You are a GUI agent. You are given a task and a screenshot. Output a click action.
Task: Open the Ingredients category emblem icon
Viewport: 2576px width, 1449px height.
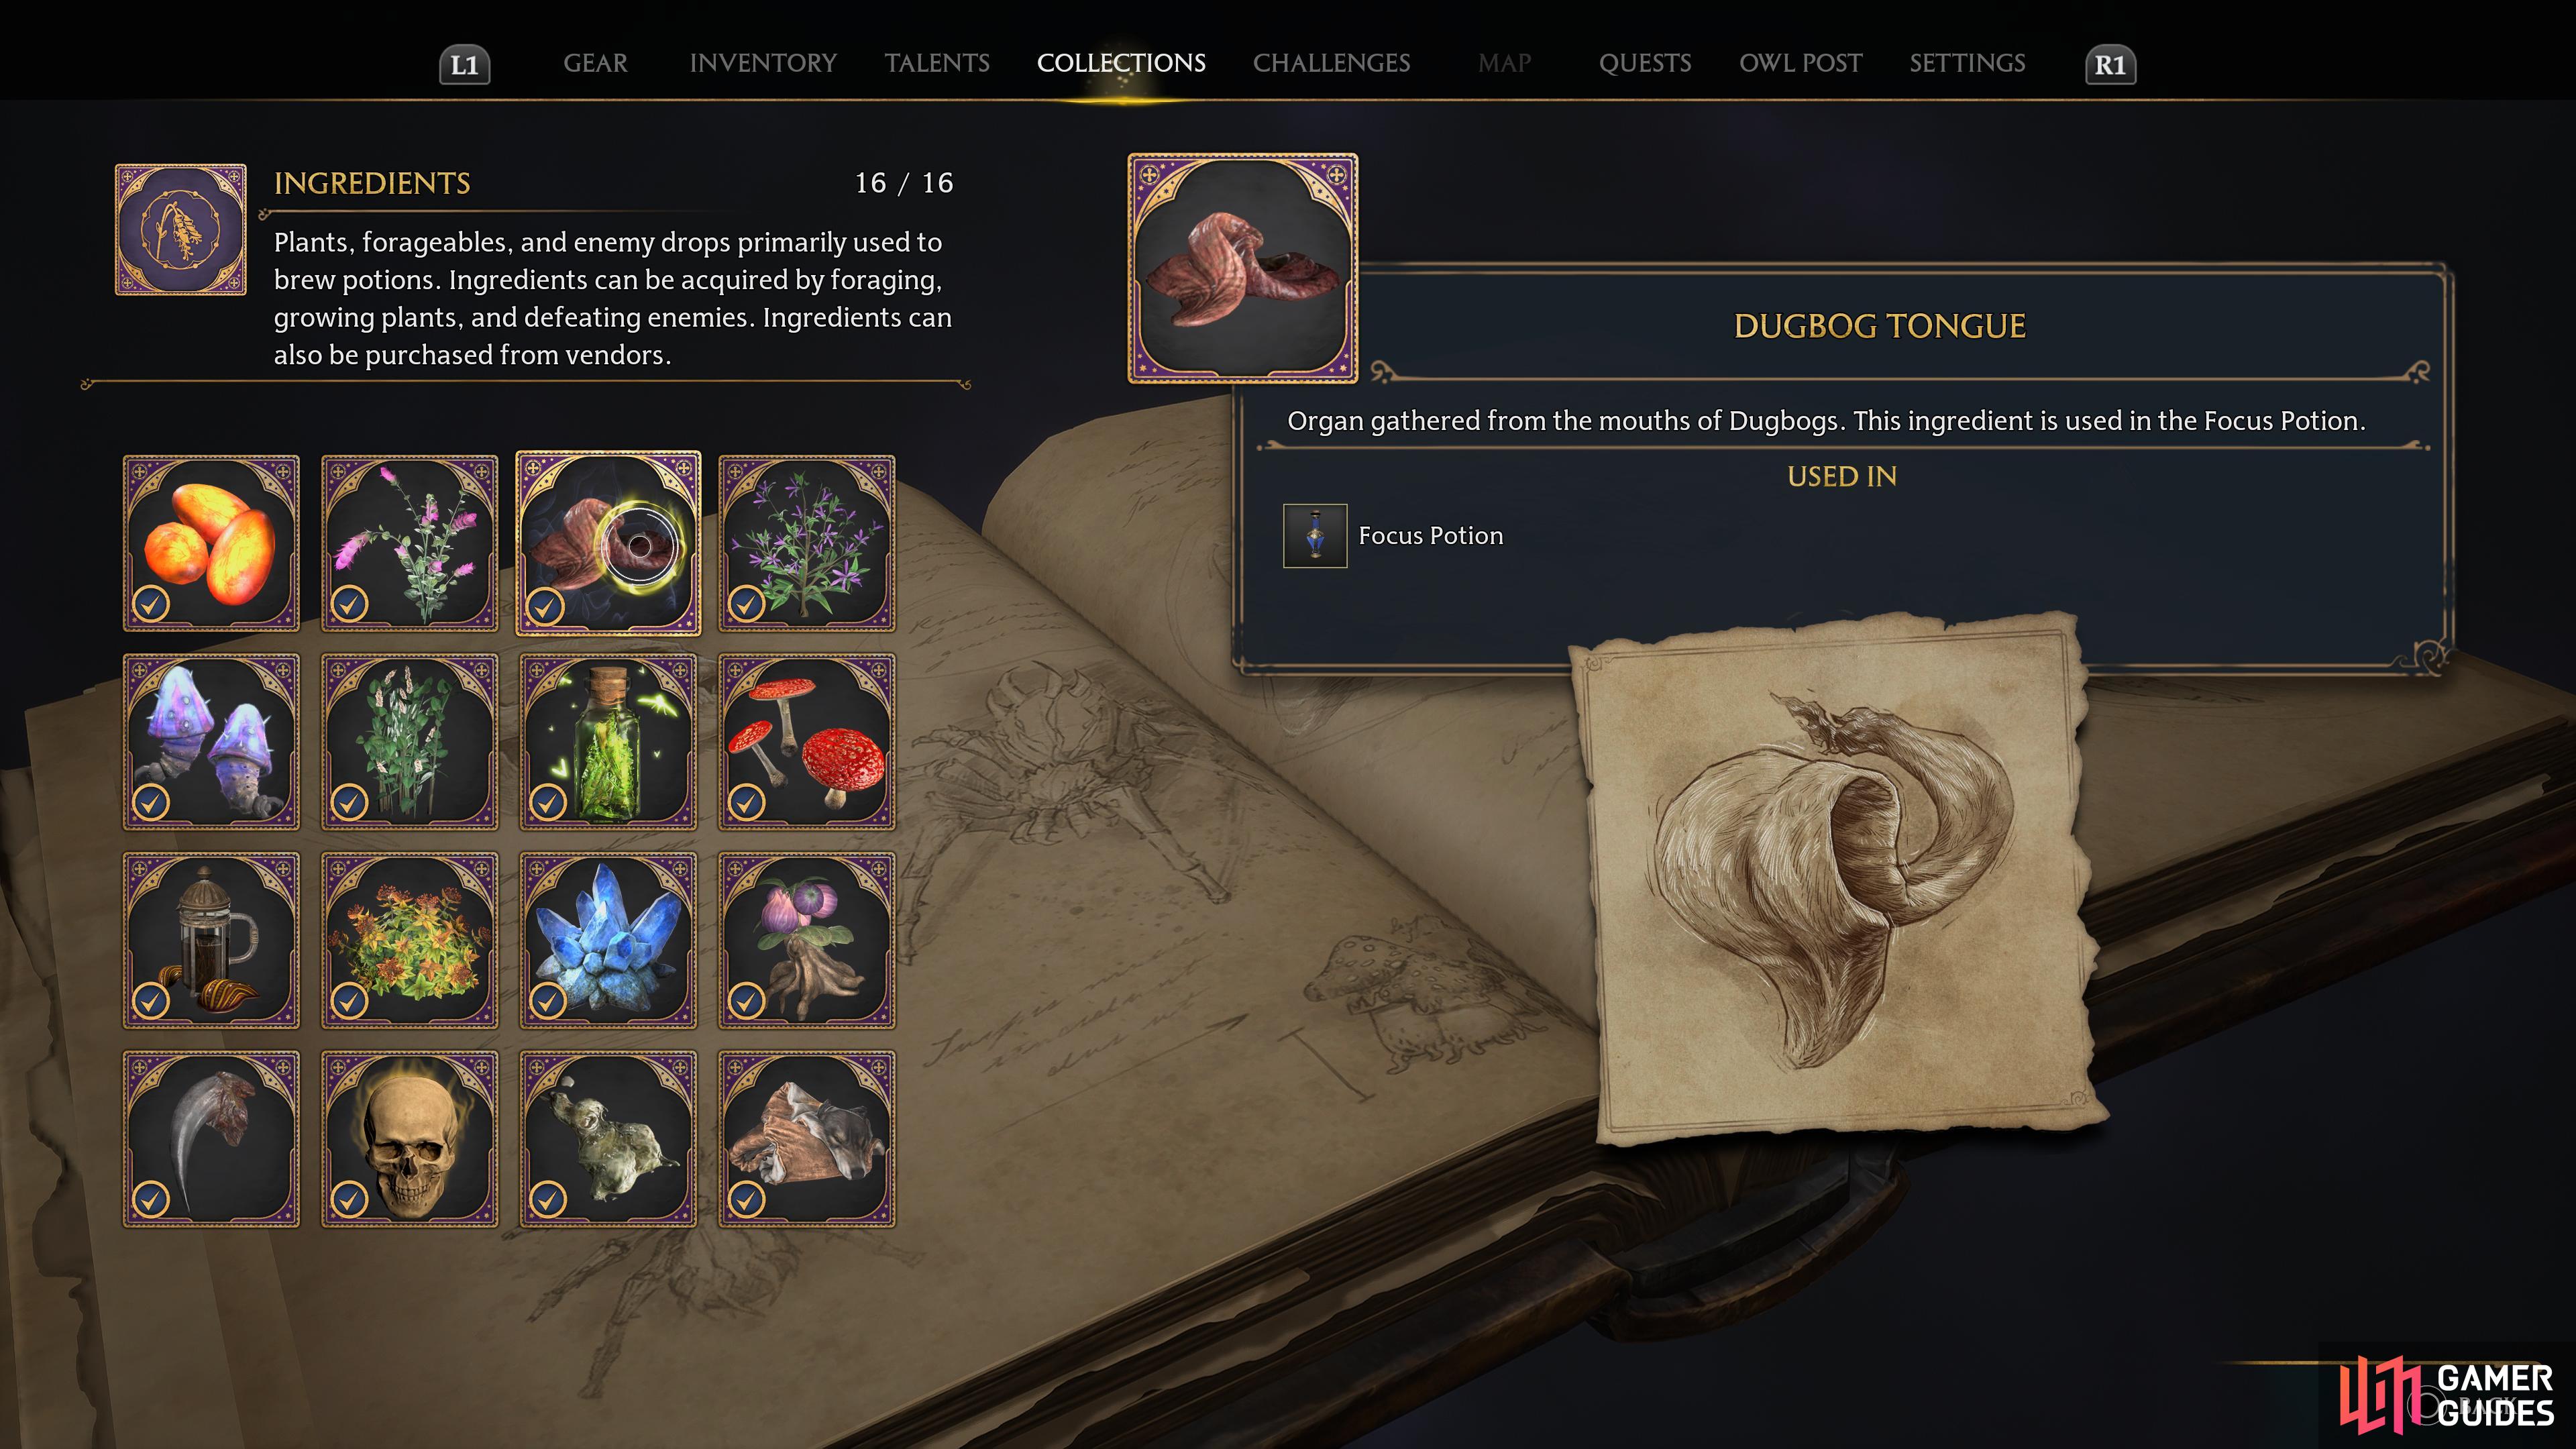181,230
